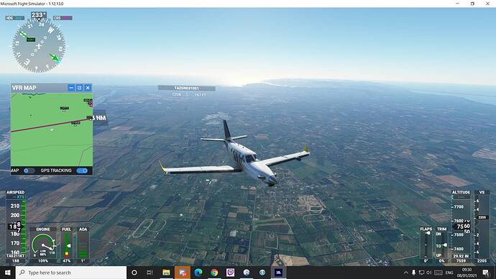Click the AIRSPEED tape label

pyautogui.click(x=16, y=192)
